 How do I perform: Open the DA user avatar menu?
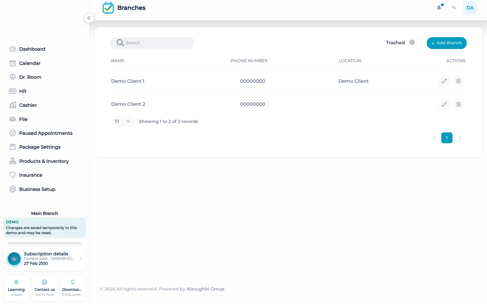click(470, 8)
